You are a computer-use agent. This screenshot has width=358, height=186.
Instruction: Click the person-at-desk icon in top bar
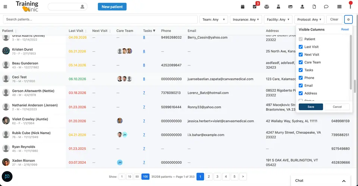pyautogui.click(x=302, y=7)
